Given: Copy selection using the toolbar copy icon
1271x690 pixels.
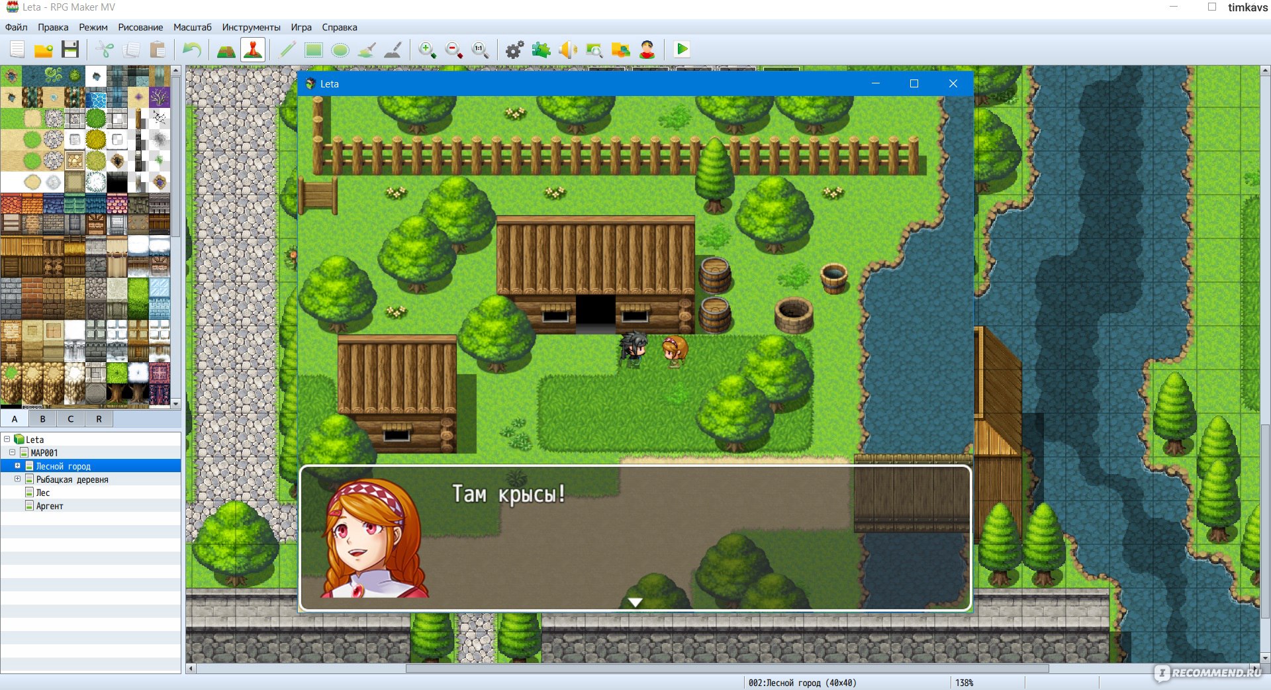Looking at the screenshot, I should (x=131, y=50).
